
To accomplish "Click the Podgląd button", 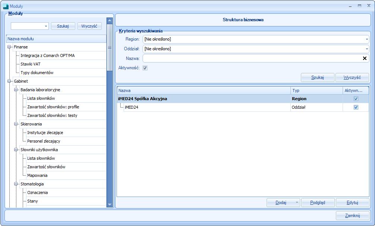I will [x=318, y=203].
